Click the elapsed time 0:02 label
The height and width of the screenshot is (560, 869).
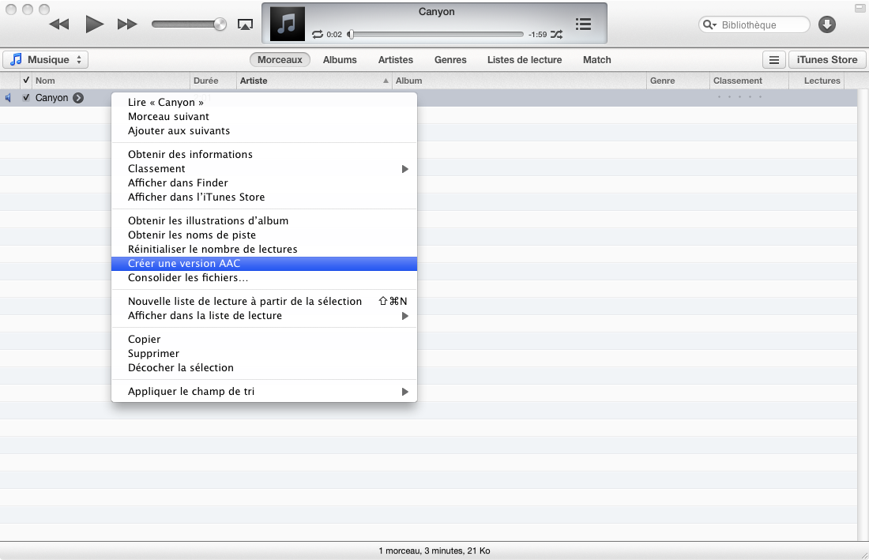pos(334,34)
